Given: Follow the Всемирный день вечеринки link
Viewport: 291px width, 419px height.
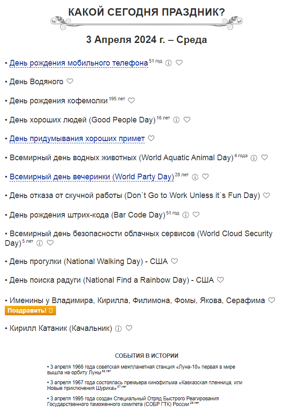Looking at the screenshot, I should [92, 177].
